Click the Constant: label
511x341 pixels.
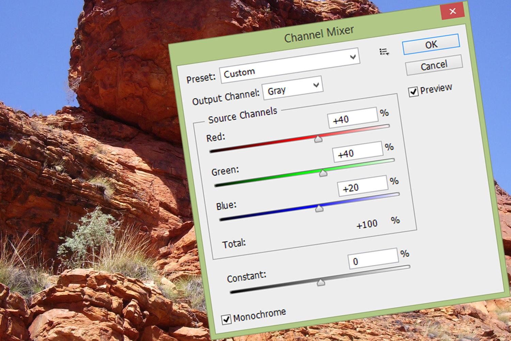coord(246,276)
